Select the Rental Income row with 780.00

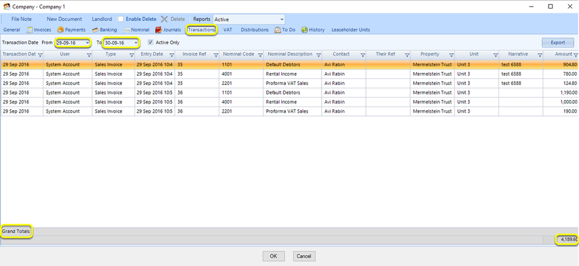pyautogui.click(x=290, y=74)
